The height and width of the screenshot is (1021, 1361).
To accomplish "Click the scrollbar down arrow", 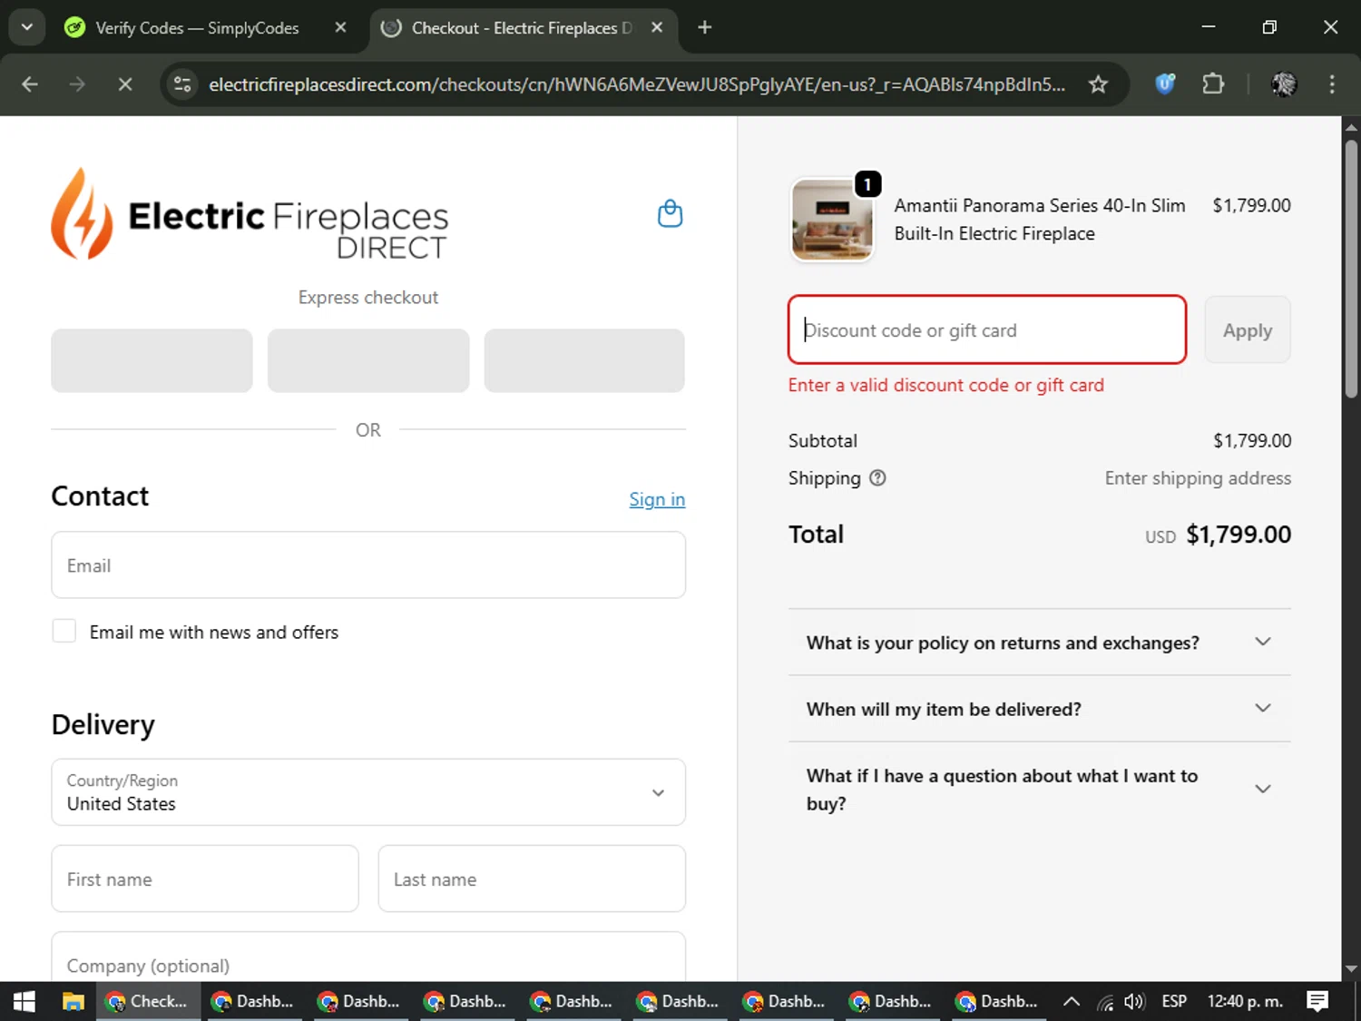I will (x=1351, y=969).
